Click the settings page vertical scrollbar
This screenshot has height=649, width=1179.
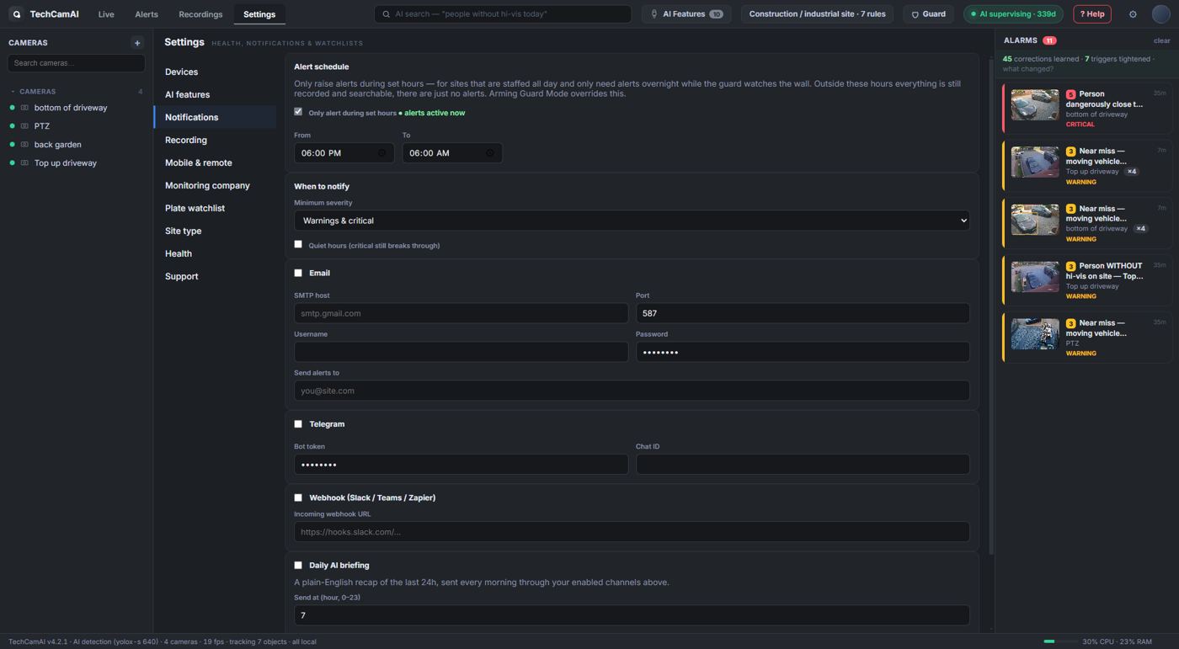[991, 307]
